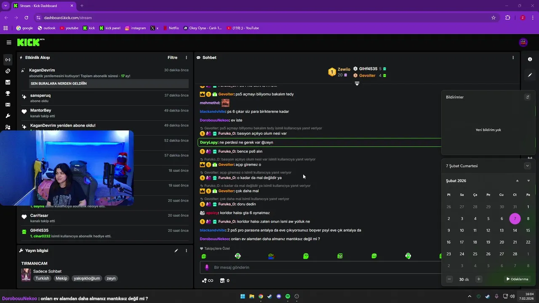Open the pencil edit icon in right sidebar

point(530,75)
